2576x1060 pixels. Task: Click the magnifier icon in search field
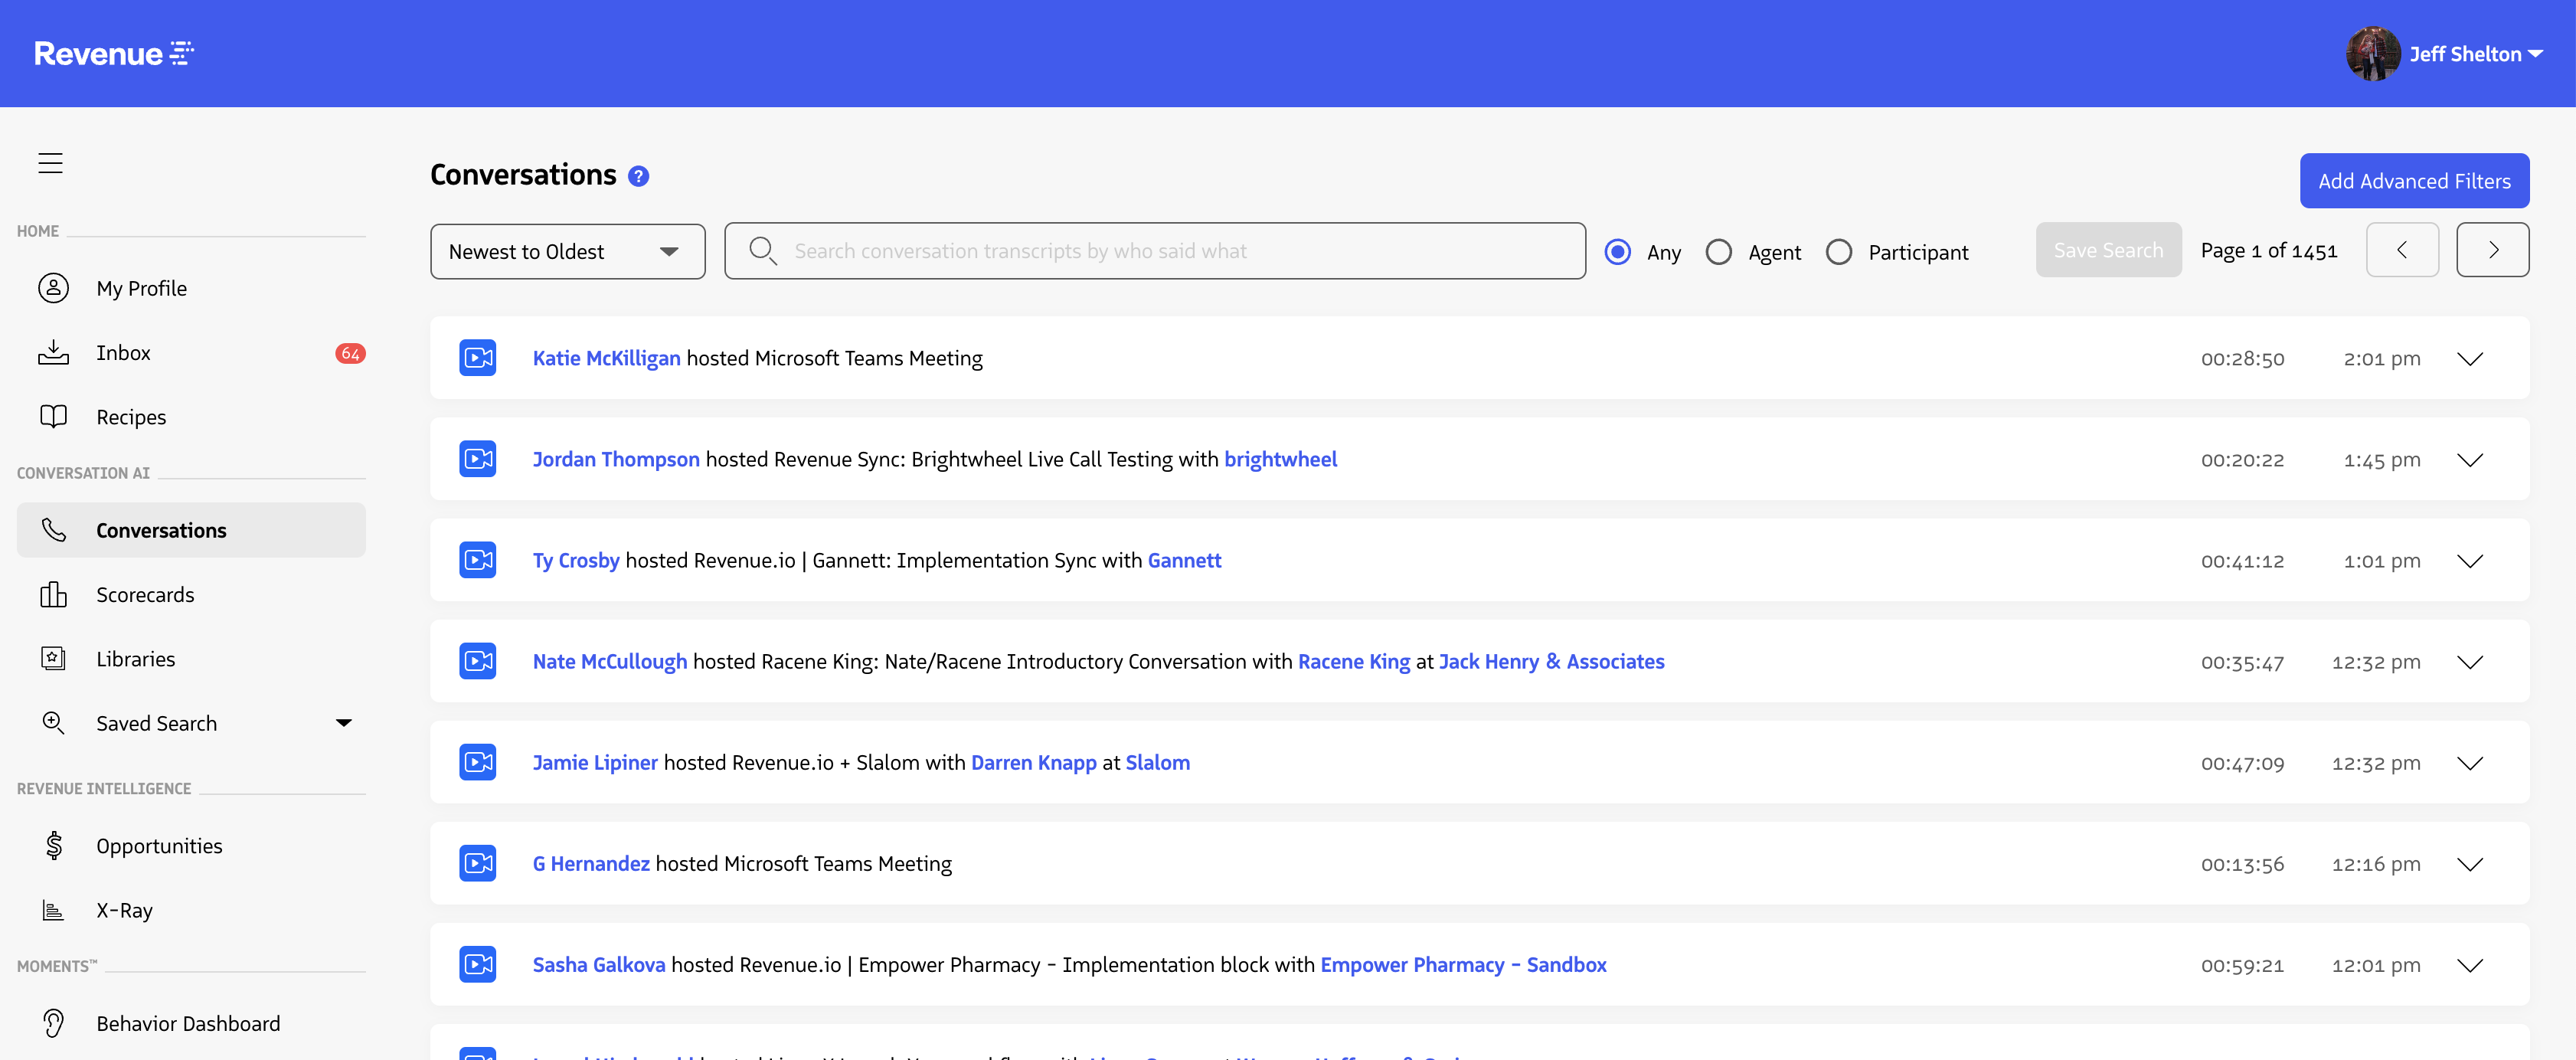click(762, 250)
